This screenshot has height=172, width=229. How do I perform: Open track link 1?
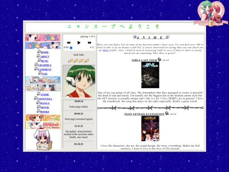(69, 62)
